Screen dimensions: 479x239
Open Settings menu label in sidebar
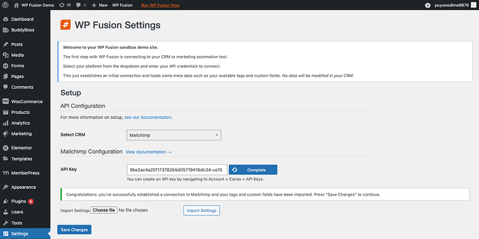[20, 234]
